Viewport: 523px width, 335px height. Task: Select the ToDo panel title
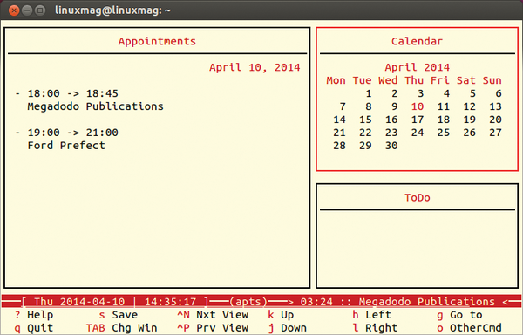[418, 197]
